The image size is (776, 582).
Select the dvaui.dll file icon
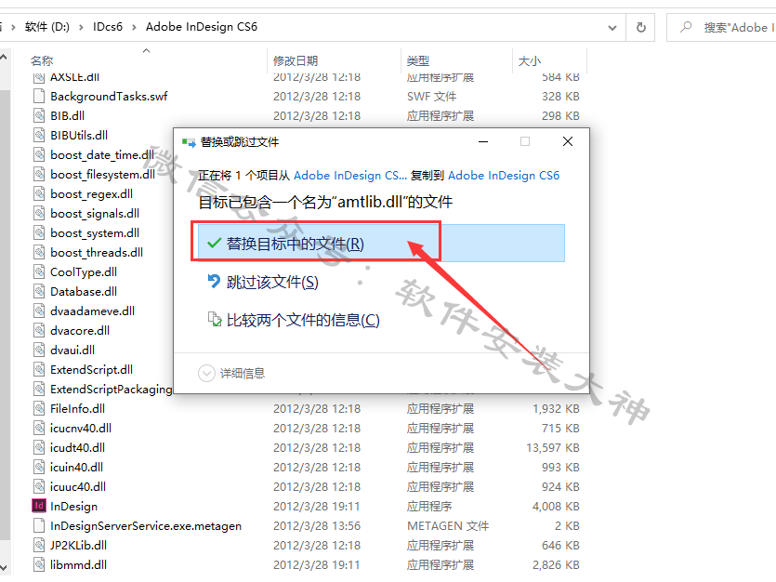(39, 350)
